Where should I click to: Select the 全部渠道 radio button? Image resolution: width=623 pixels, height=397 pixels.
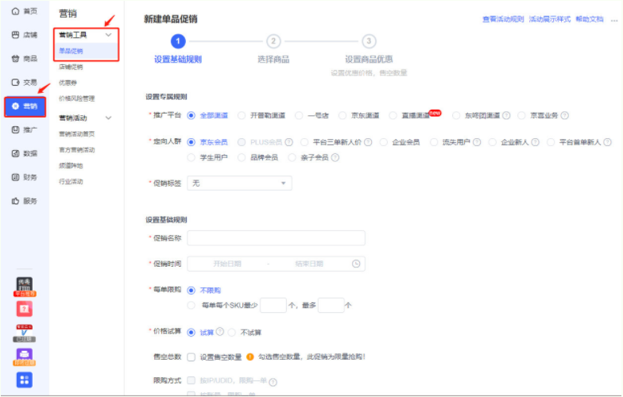point(191,116)
